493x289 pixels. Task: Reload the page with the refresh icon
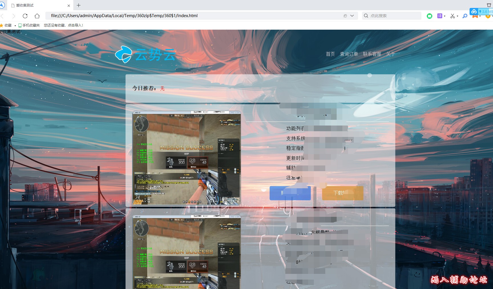(25, 16)
